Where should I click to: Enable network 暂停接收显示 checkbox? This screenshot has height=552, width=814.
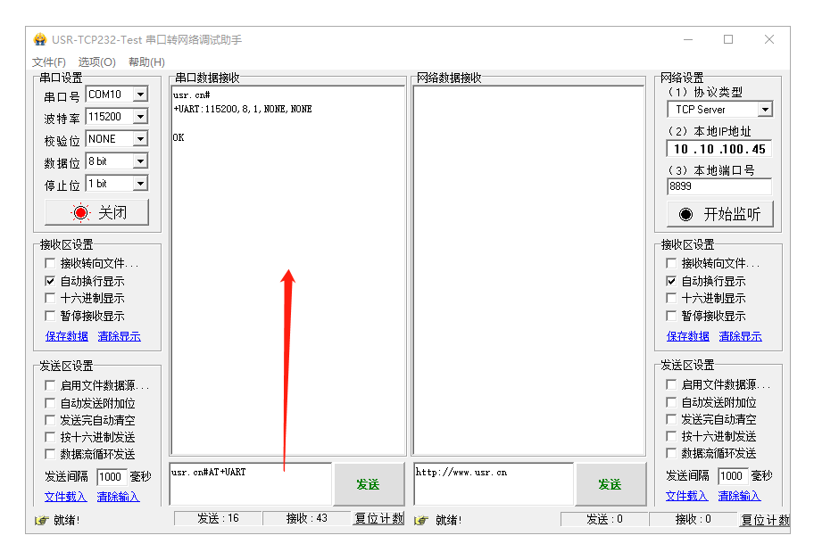click(x=671, y=316)
